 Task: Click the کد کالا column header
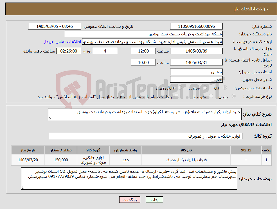(246, 150)
